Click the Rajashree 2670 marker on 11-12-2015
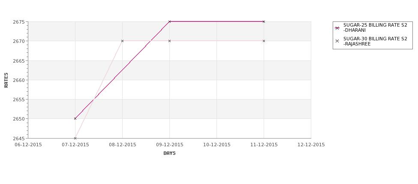The image size is (418, 184). [264, 41]
